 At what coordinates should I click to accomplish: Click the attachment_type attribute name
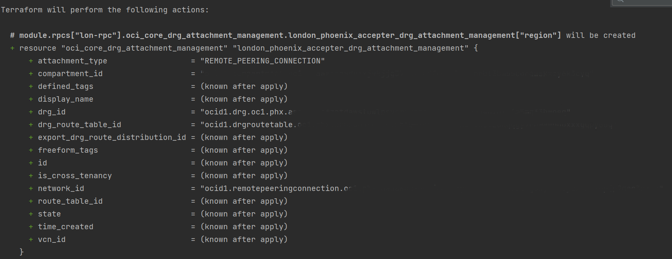tap(72, 61)
